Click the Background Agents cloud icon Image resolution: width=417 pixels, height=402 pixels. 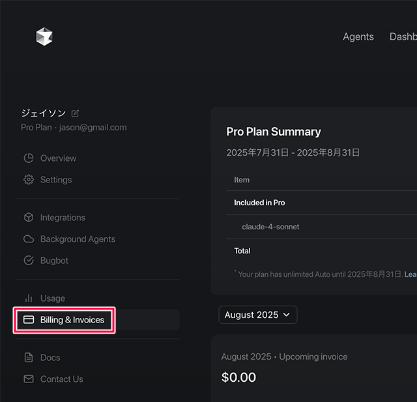[29, 239]
